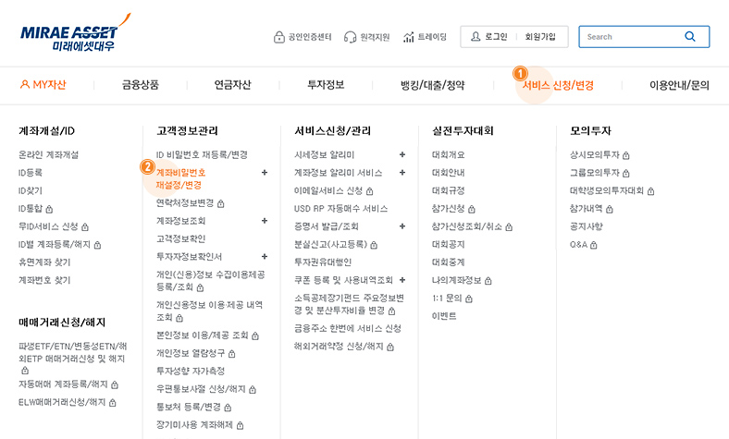Click the 공인인증센터 lock icon
The image size is (729, 439).
point(278,37)
